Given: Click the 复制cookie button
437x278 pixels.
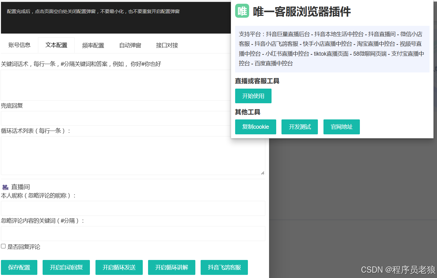Looking at the screenshot, I should pos(256,127).
